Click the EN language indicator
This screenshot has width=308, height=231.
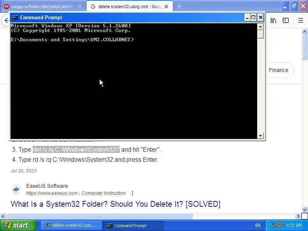(x=258, y=225)
